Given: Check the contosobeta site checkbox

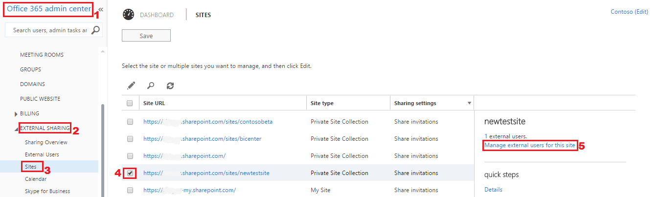Looking at the screenshot, I should pyautogui.click(x=130, y=122).
